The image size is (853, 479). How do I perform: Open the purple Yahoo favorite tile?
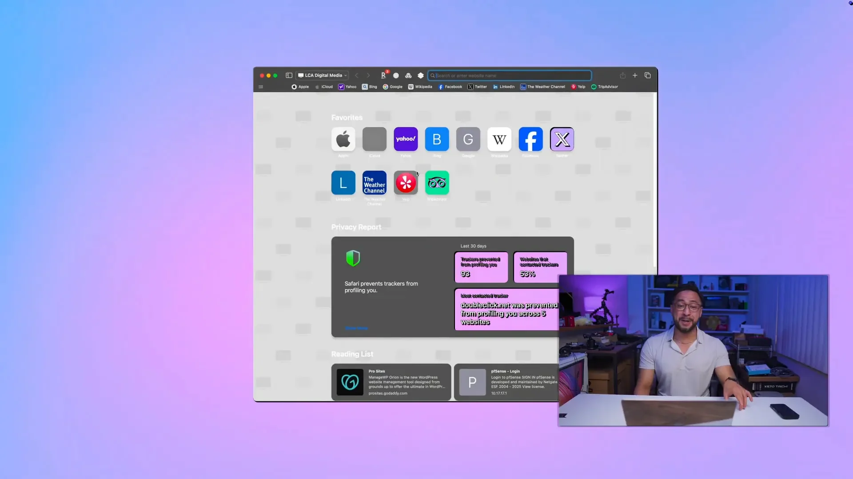coord(406,139)
